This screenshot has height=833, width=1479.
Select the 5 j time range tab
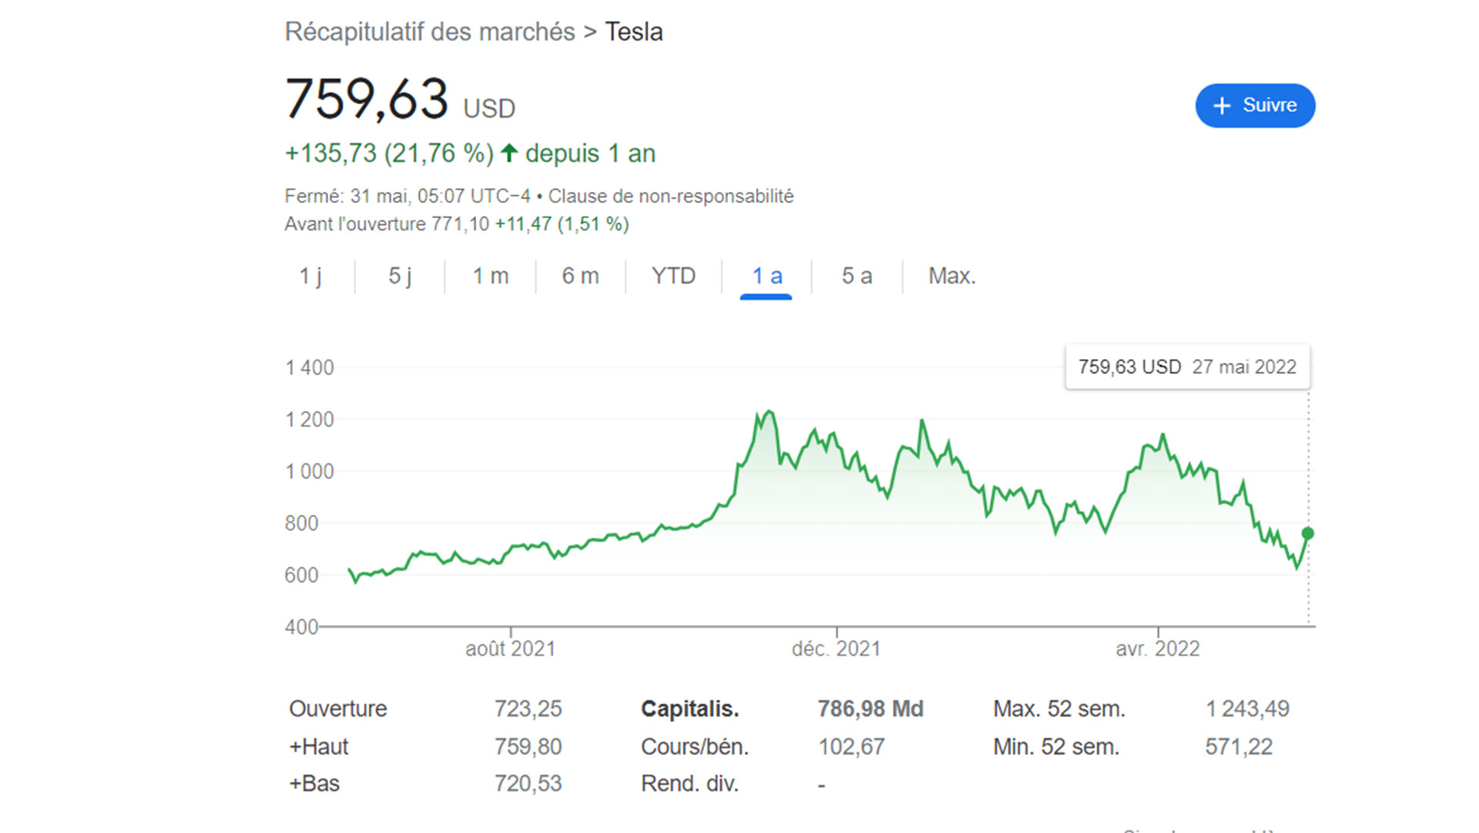(400, 276)
